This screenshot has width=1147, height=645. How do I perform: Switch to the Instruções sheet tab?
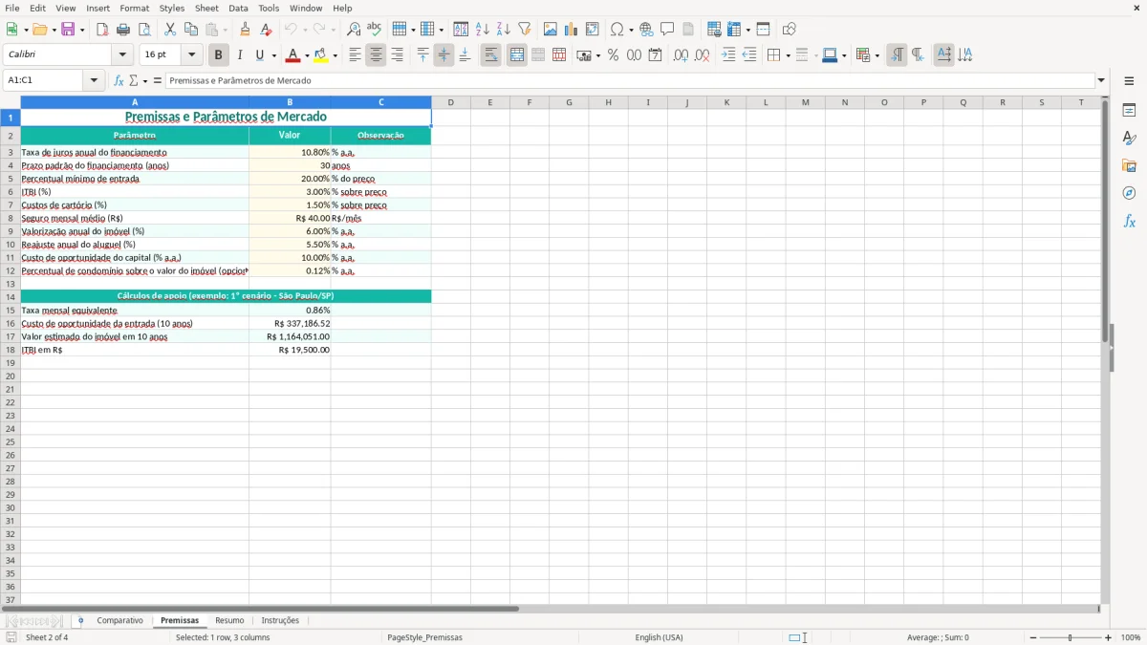(280, 621)
